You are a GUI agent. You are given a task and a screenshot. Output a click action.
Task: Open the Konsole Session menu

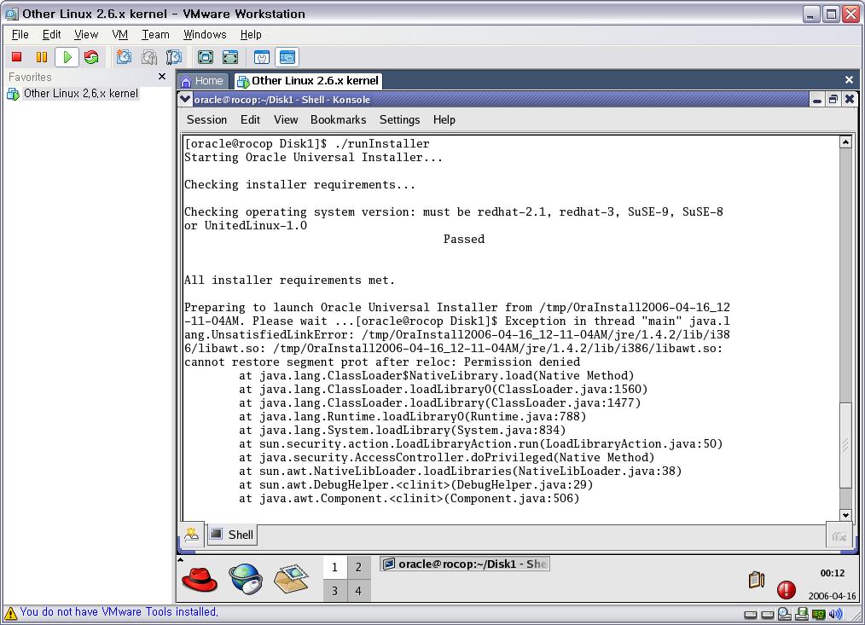coord(207,119)
